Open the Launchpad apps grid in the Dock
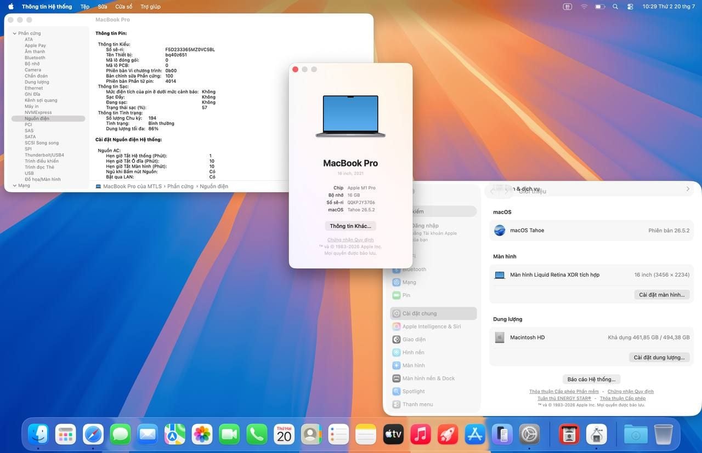 66,434
